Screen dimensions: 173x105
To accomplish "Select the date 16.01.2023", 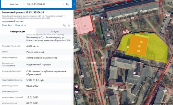I will pyautogui.click(x=32, y=98).
